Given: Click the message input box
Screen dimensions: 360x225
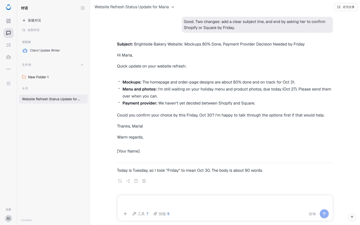Looking at the screenshot, I should point(225,202).
